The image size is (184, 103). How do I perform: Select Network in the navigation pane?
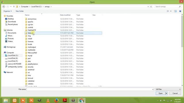point(9,72)
